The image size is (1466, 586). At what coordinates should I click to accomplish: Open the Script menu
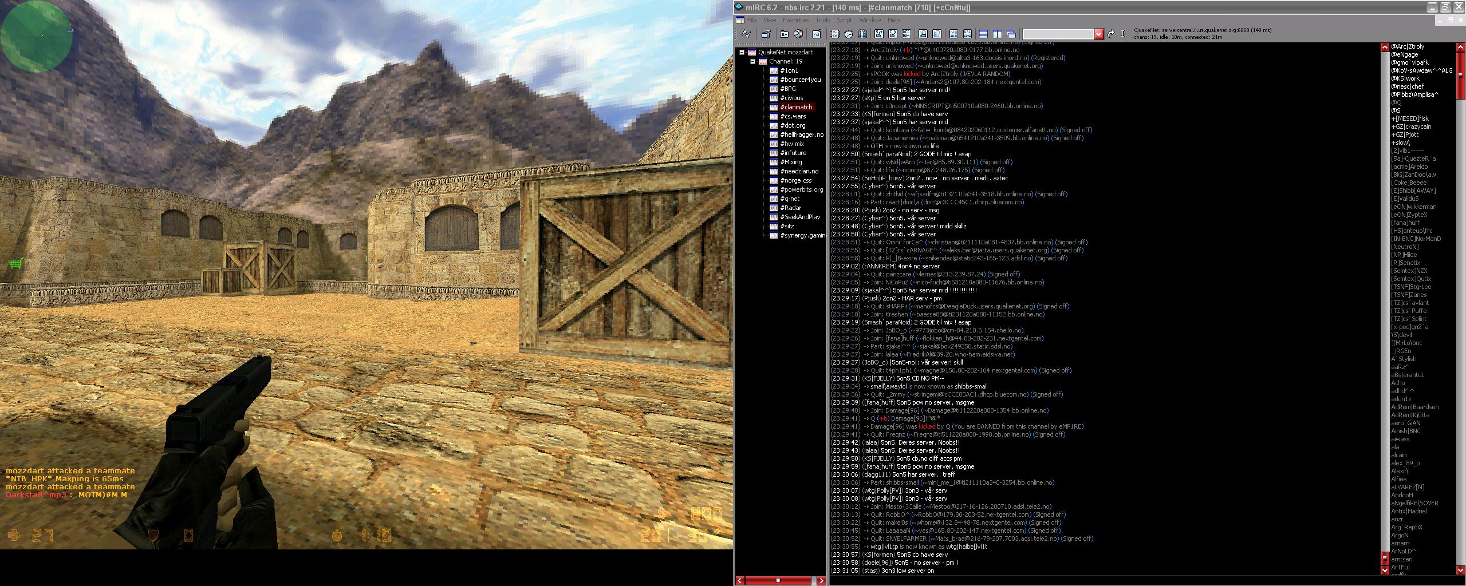[x=844, y=20]
